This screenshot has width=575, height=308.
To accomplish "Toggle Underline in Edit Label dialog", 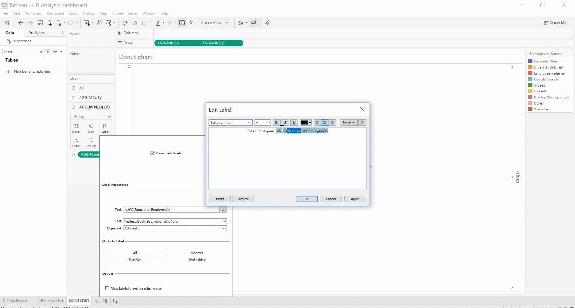I will 294,123.
